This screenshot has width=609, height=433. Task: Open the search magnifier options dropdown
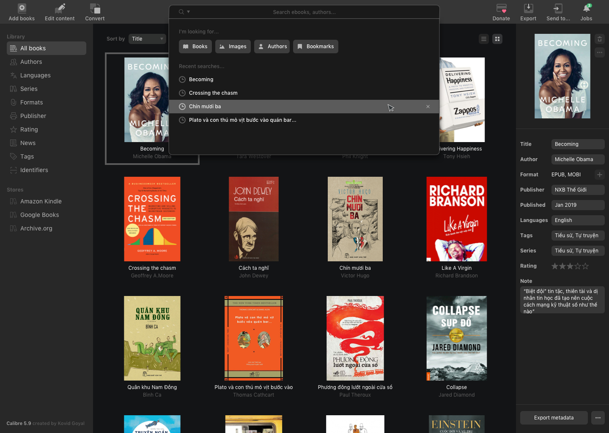pos(184,12)
